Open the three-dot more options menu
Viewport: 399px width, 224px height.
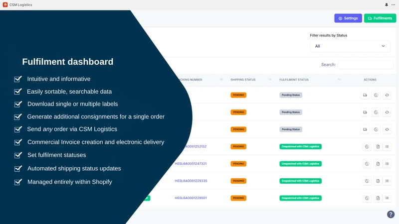[393, 5]
